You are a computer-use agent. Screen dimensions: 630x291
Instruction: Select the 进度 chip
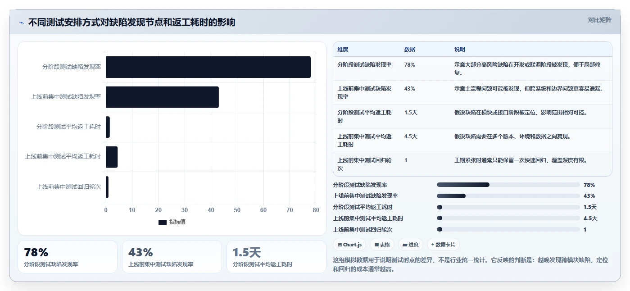click(411, 245)
